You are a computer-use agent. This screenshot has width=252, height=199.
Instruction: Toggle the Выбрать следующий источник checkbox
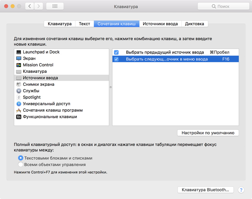[116, 59]
